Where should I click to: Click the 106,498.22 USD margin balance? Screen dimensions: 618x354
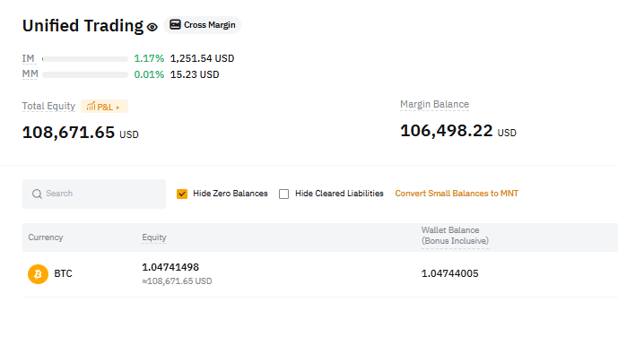[458, 131]
